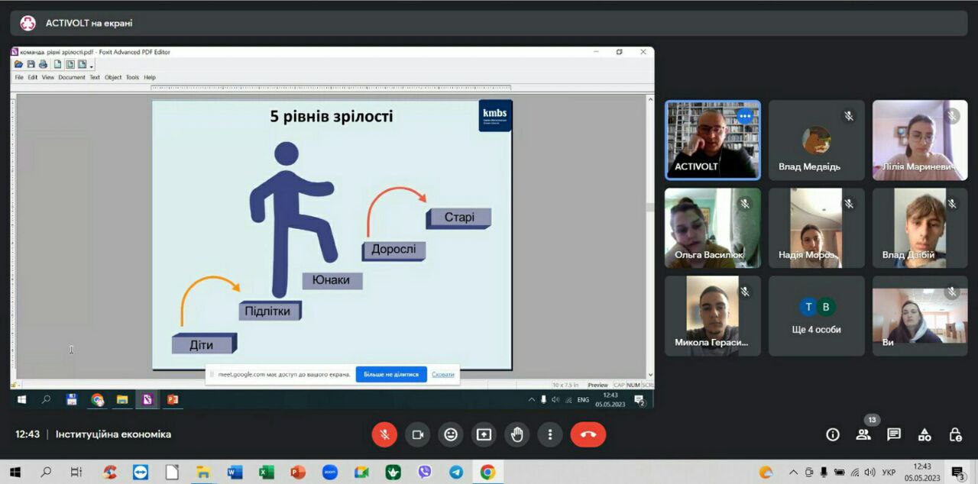978x484 pixels.
Task: Open the chat with everyone
Action: click(x=894, y=434)
